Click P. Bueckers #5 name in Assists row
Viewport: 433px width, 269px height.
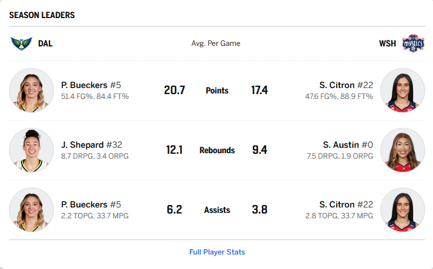click(x=91, y=204)
